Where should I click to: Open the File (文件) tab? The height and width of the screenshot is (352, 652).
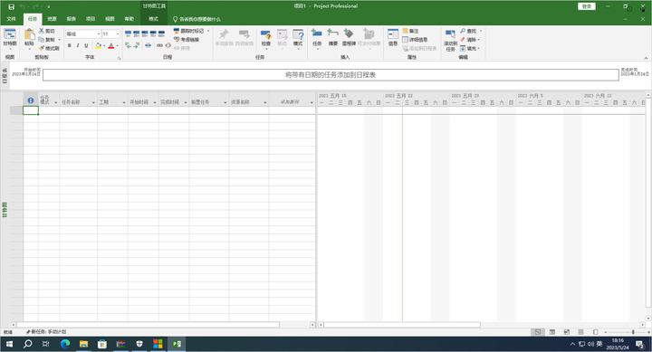click(x=11, y=19)
